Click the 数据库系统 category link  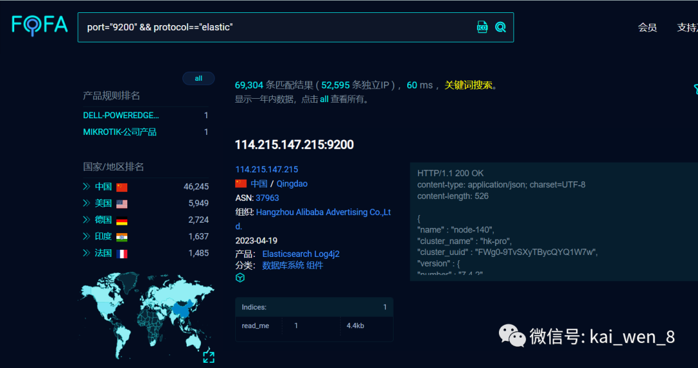[283, 266]
